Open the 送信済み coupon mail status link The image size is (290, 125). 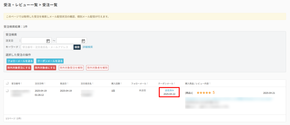[169, 90]
